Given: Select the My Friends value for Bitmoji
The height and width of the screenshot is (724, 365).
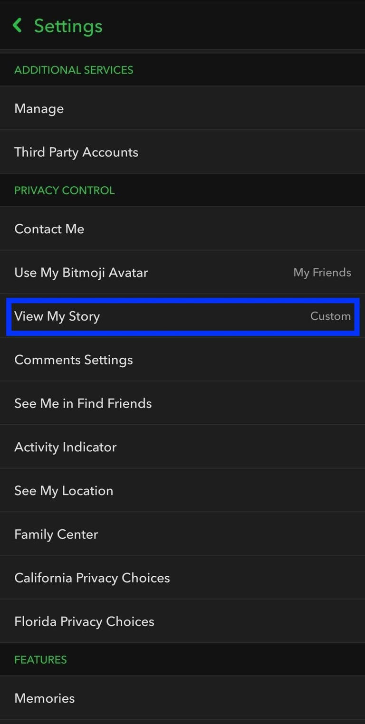Looking at the screenshot, I should point(322,272).
